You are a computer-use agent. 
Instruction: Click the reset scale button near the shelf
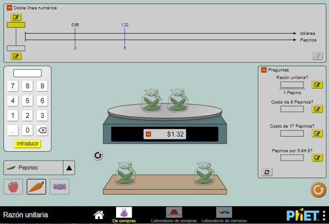(98, 155)
